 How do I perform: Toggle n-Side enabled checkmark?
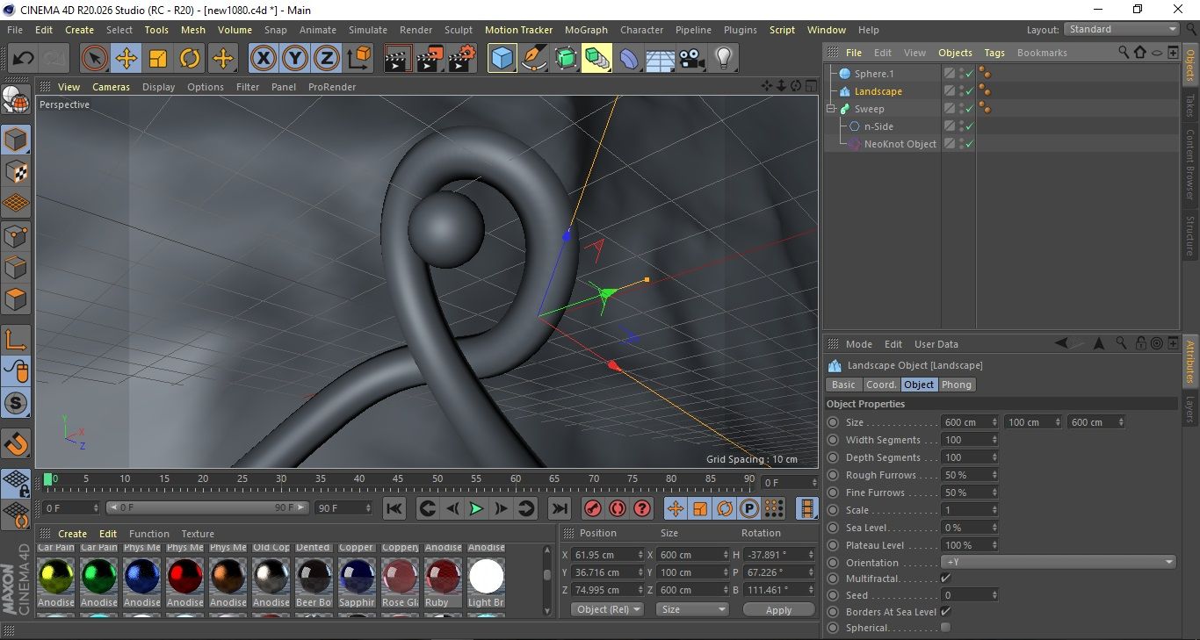coord(969,126)
